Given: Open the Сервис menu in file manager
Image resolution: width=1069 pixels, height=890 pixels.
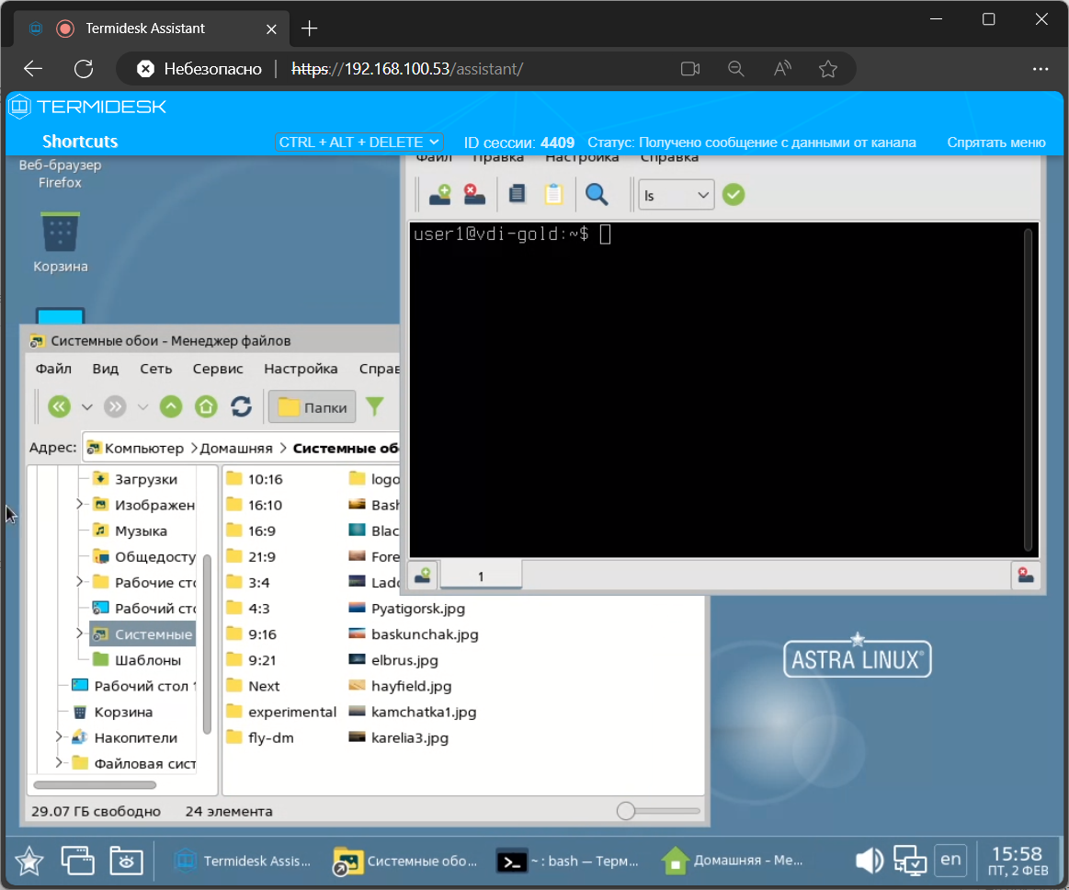Looking at the screenshot, I should pos(218,369).
